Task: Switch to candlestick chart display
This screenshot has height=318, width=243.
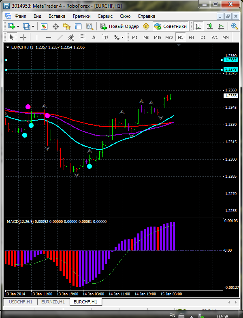Action: pos(210,26)
